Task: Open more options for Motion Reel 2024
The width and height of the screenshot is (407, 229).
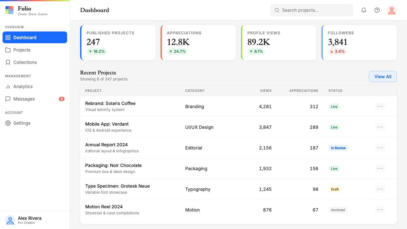Action: pyautogui.click(x=380, y=210)
